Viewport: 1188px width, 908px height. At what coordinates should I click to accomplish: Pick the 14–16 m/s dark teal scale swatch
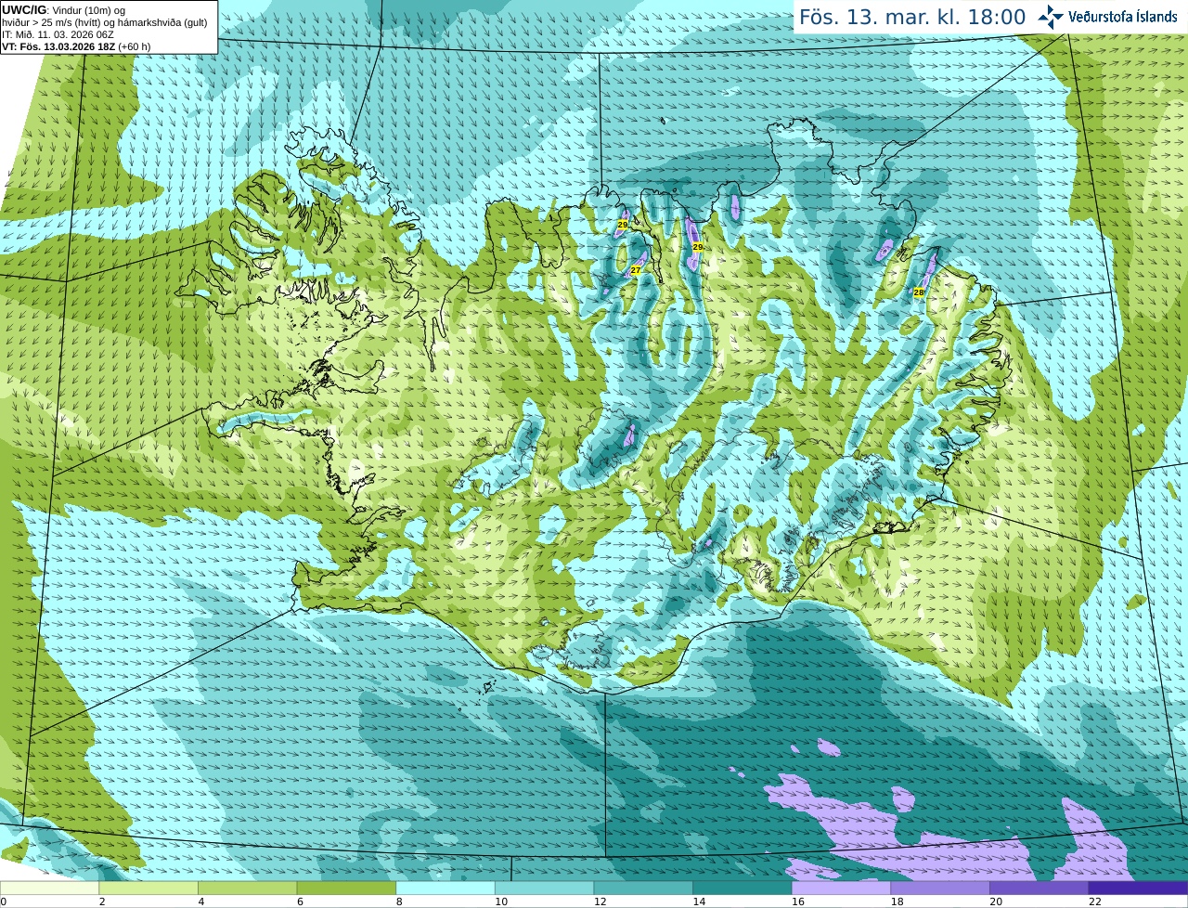pyautogui.click(x=742, y=889)
